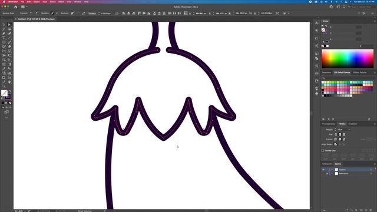The height and width of the screenshot is (212, 377).
Task: Open Layers panel options menu
Action: tap(375, 164)
